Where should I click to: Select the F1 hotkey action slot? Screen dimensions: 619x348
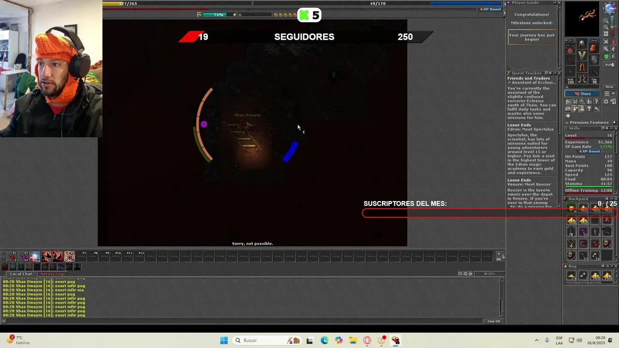tap(12, 257)
